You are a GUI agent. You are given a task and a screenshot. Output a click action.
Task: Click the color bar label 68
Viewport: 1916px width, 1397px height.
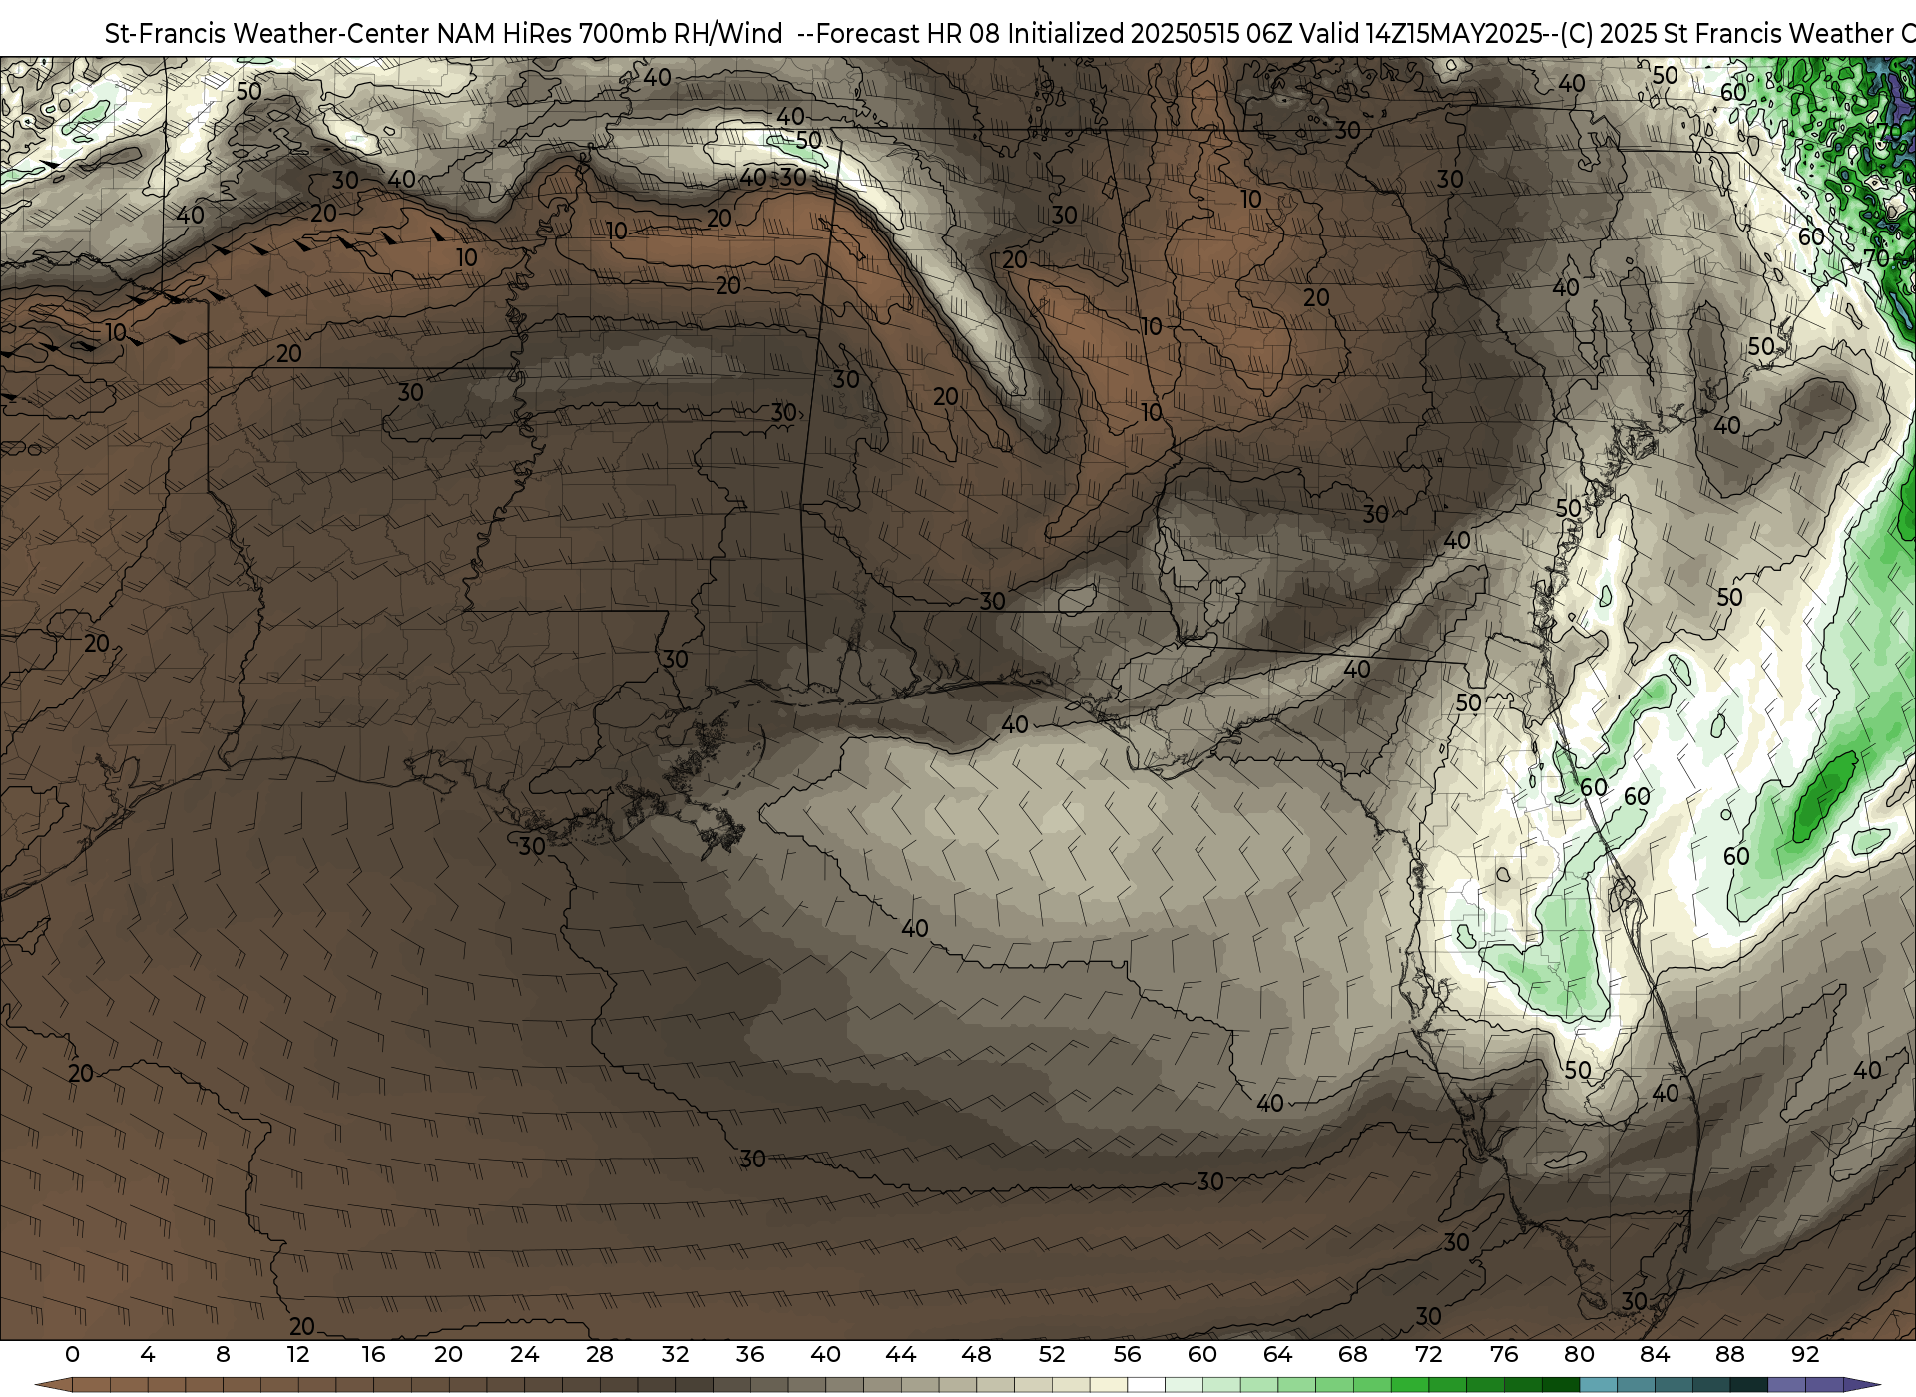pyautogui.click(x=1353, y=1355)
